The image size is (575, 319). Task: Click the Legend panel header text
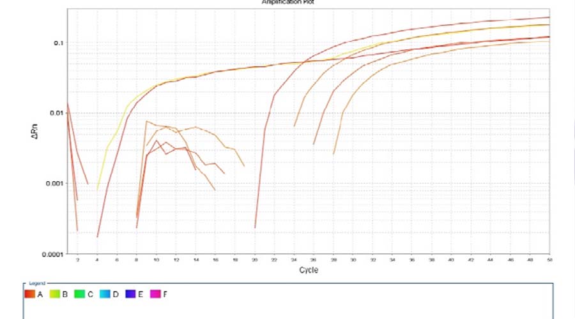click(x=37, y=283)
